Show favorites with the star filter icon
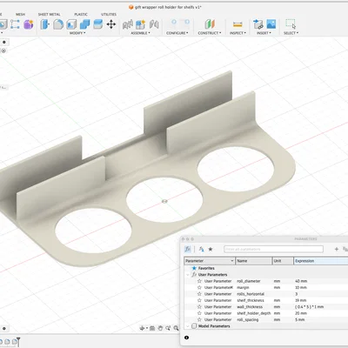This screenshot has width=348, height=348. pyautogui.click(x=211, y=249)
